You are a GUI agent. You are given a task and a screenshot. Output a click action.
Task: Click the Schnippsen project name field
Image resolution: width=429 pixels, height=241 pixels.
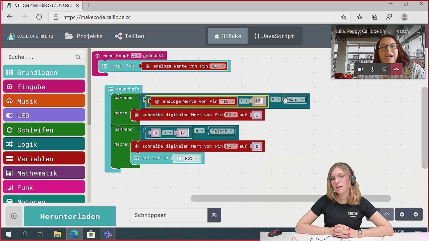168,215
